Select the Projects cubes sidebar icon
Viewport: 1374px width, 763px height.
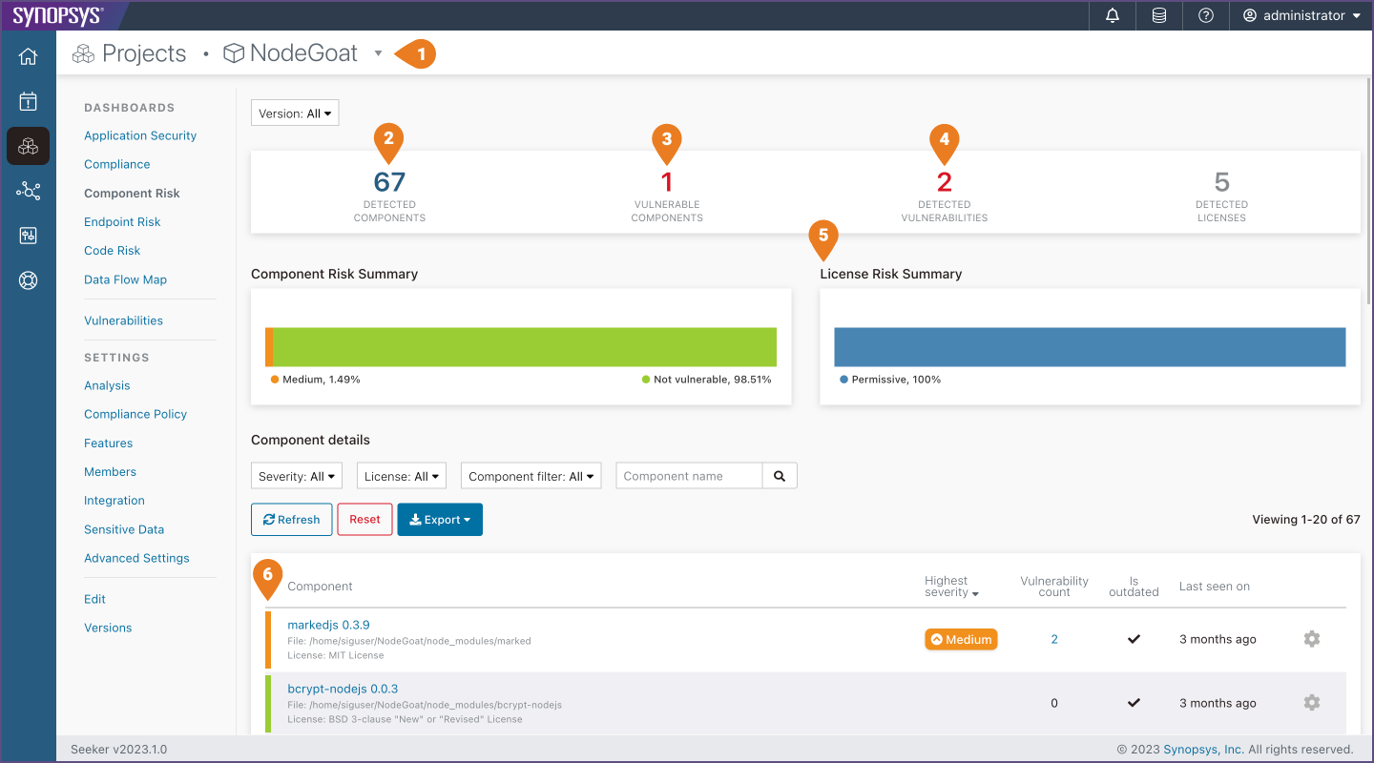pyautogui.click(x=28, y=147)
